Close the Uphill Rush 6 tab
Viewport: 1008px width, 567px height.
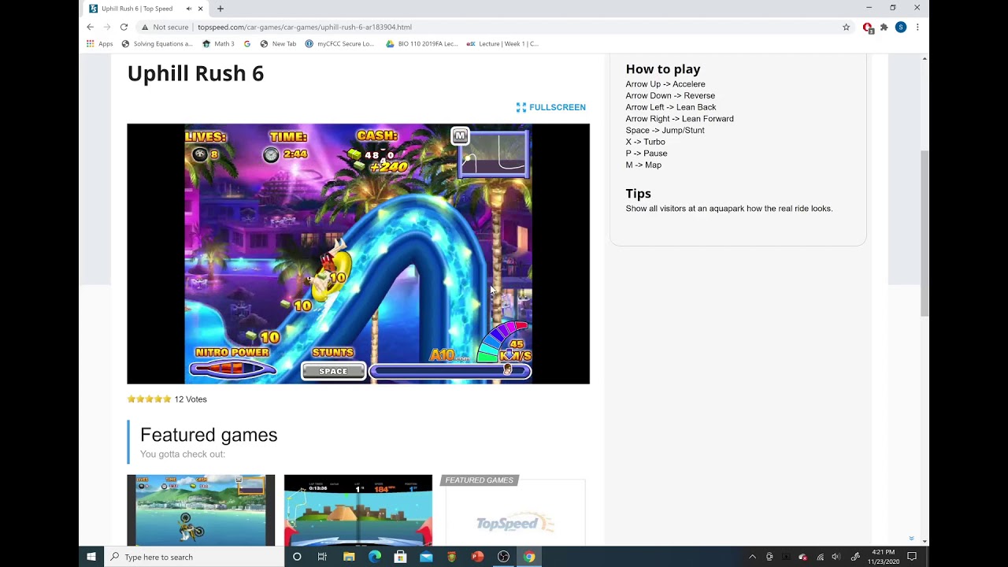click(201, 9)
